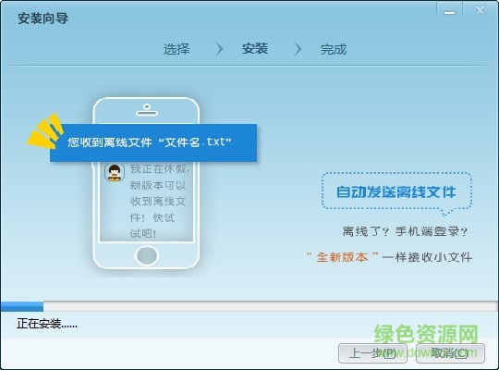Click the 自动发送离线文件 dotted bubble

click(396, 191)
